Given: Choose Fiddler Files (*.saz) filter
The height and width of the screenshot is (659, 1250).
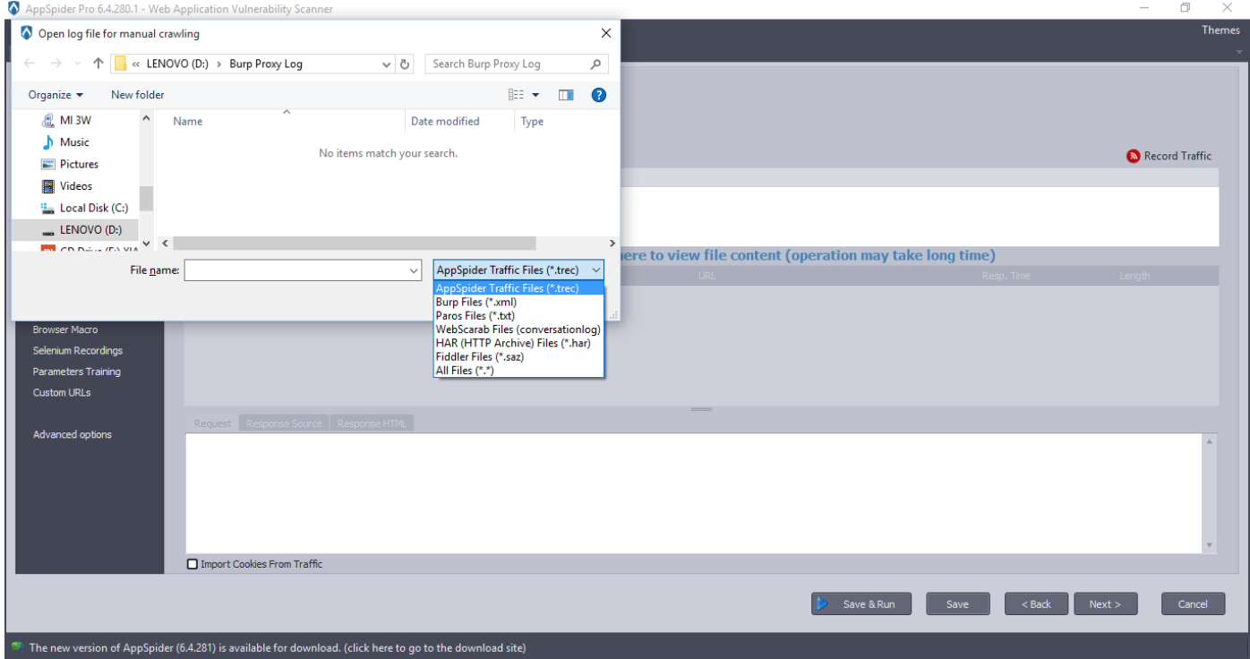Looking at the screenshot, I should tap(518, 356).
